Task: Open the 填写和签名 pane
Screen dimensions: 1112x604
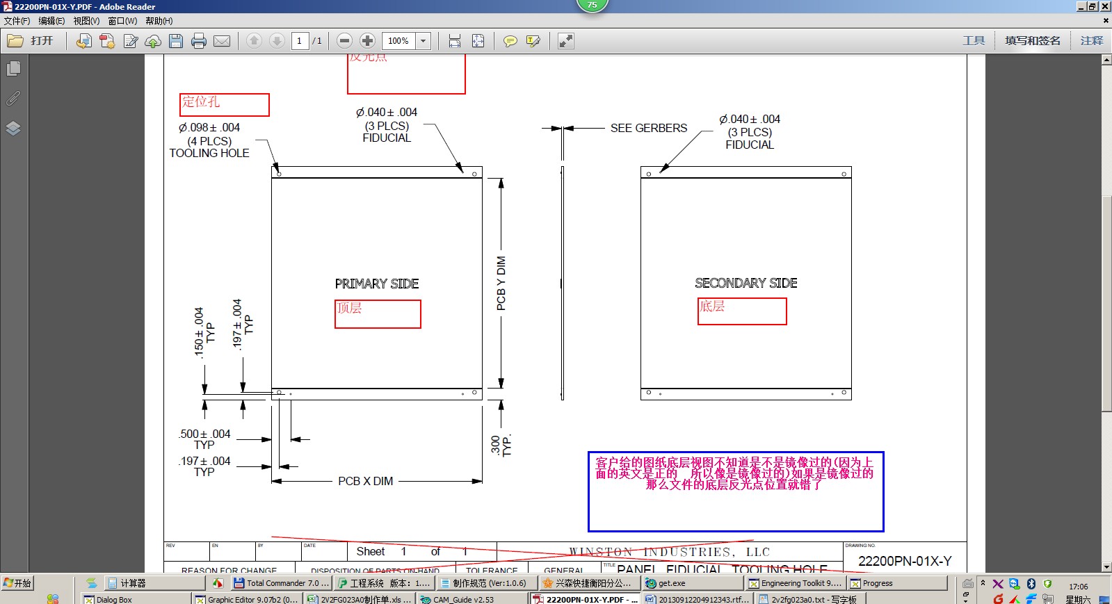Action: pyautogui.click(x=1033, y=41)
